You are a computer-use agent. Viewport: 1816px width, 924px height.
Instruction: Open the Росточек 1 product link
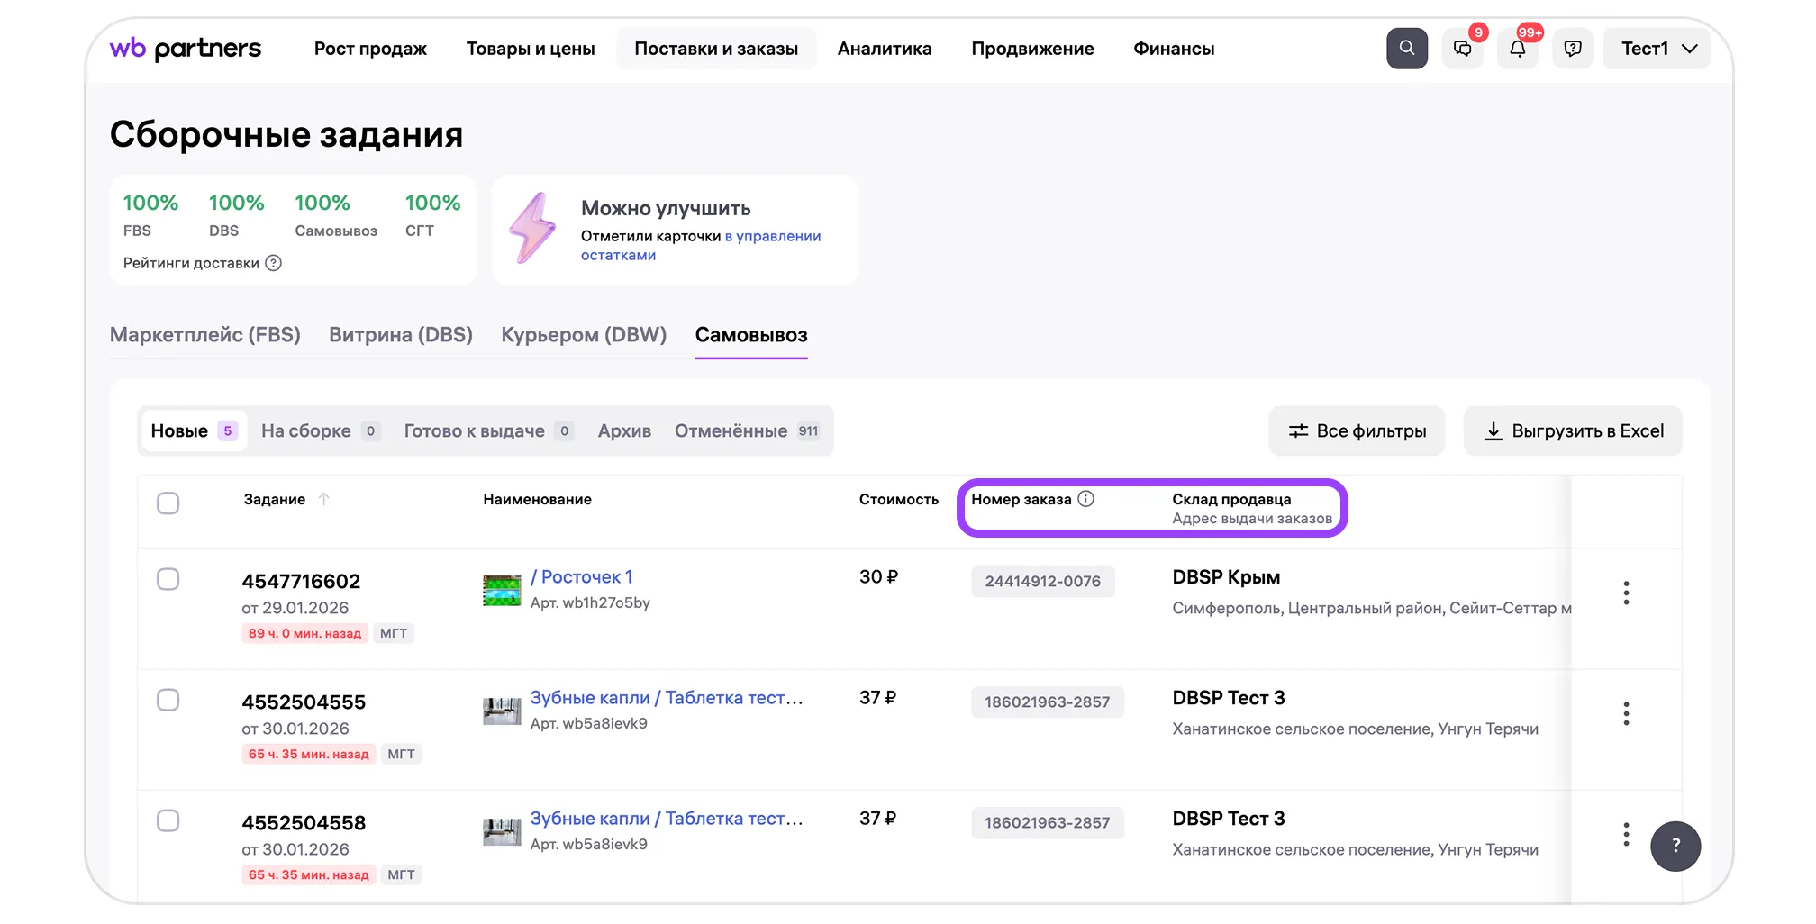(x=581, y=577)
